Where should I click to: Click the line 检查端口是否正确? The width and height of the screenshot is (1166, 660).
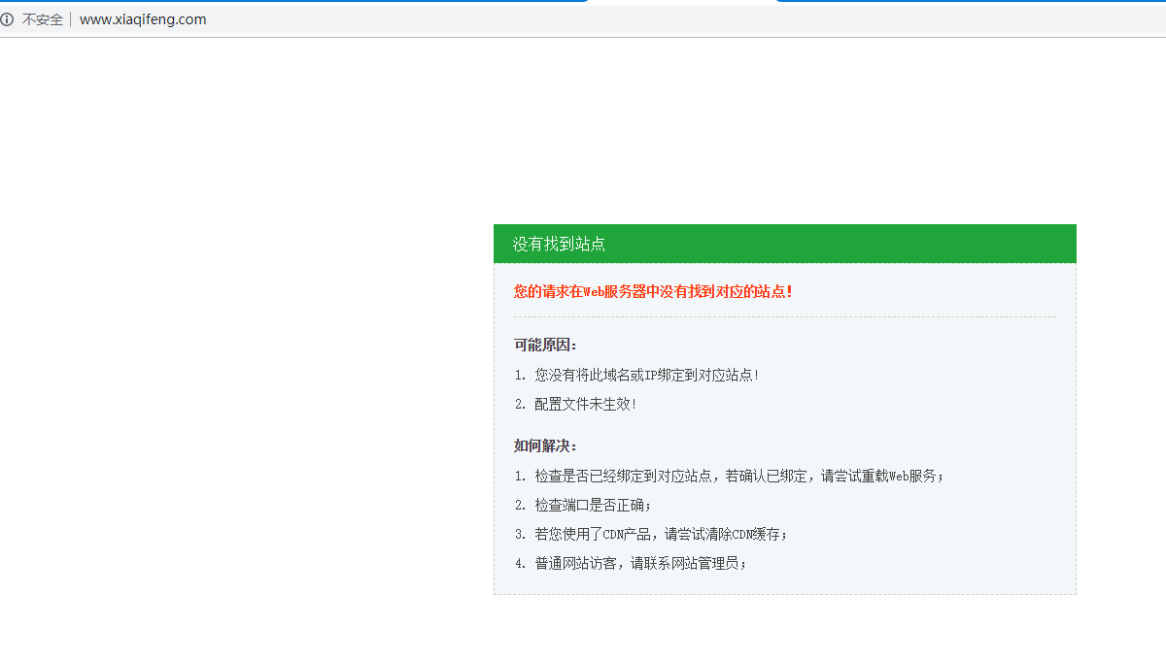tap(583, 505)
